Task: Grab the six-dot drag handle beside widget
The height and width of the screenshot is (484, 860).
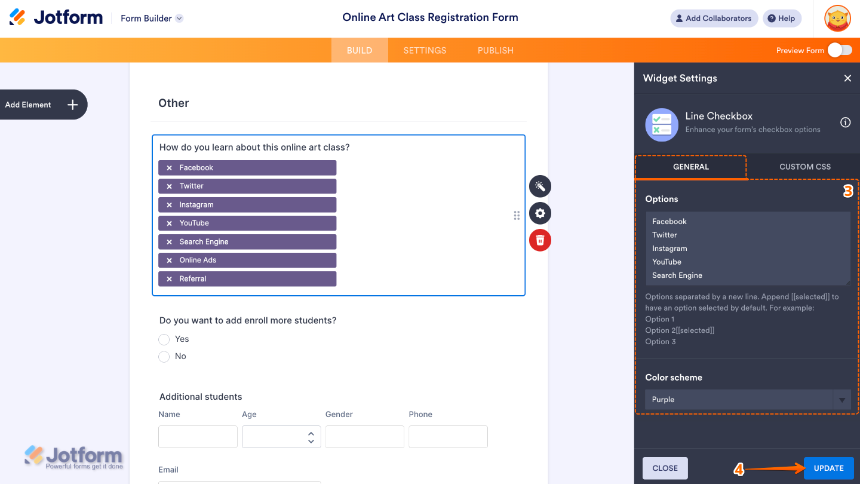Action: point(517,216)
